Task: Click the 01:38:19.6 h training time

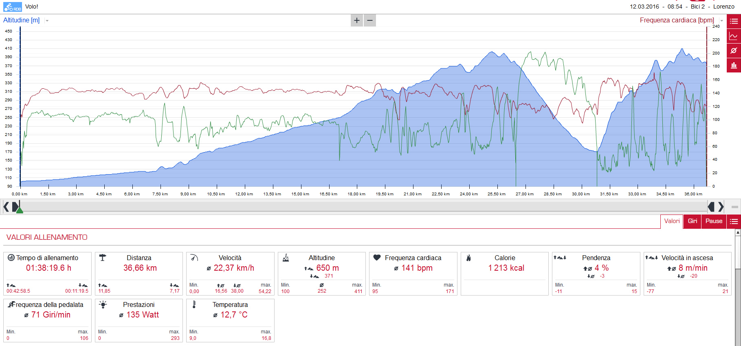Action: tap(48, 268)
